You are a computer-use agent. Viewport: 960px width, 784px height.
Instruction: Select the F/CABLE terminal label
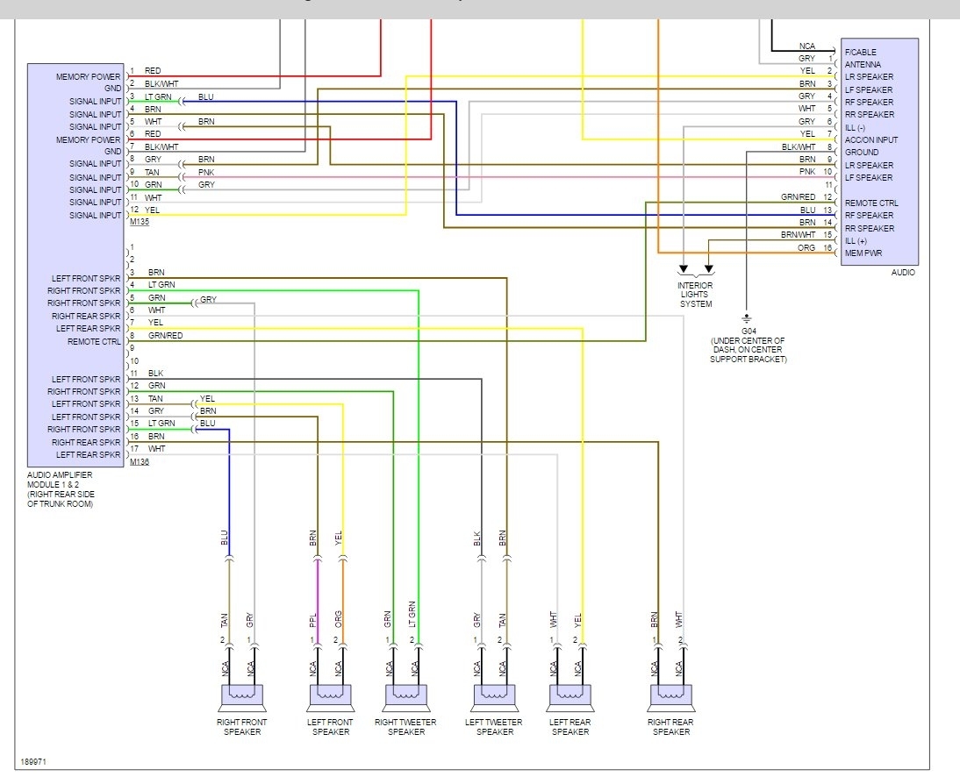[x=860, y=52]
